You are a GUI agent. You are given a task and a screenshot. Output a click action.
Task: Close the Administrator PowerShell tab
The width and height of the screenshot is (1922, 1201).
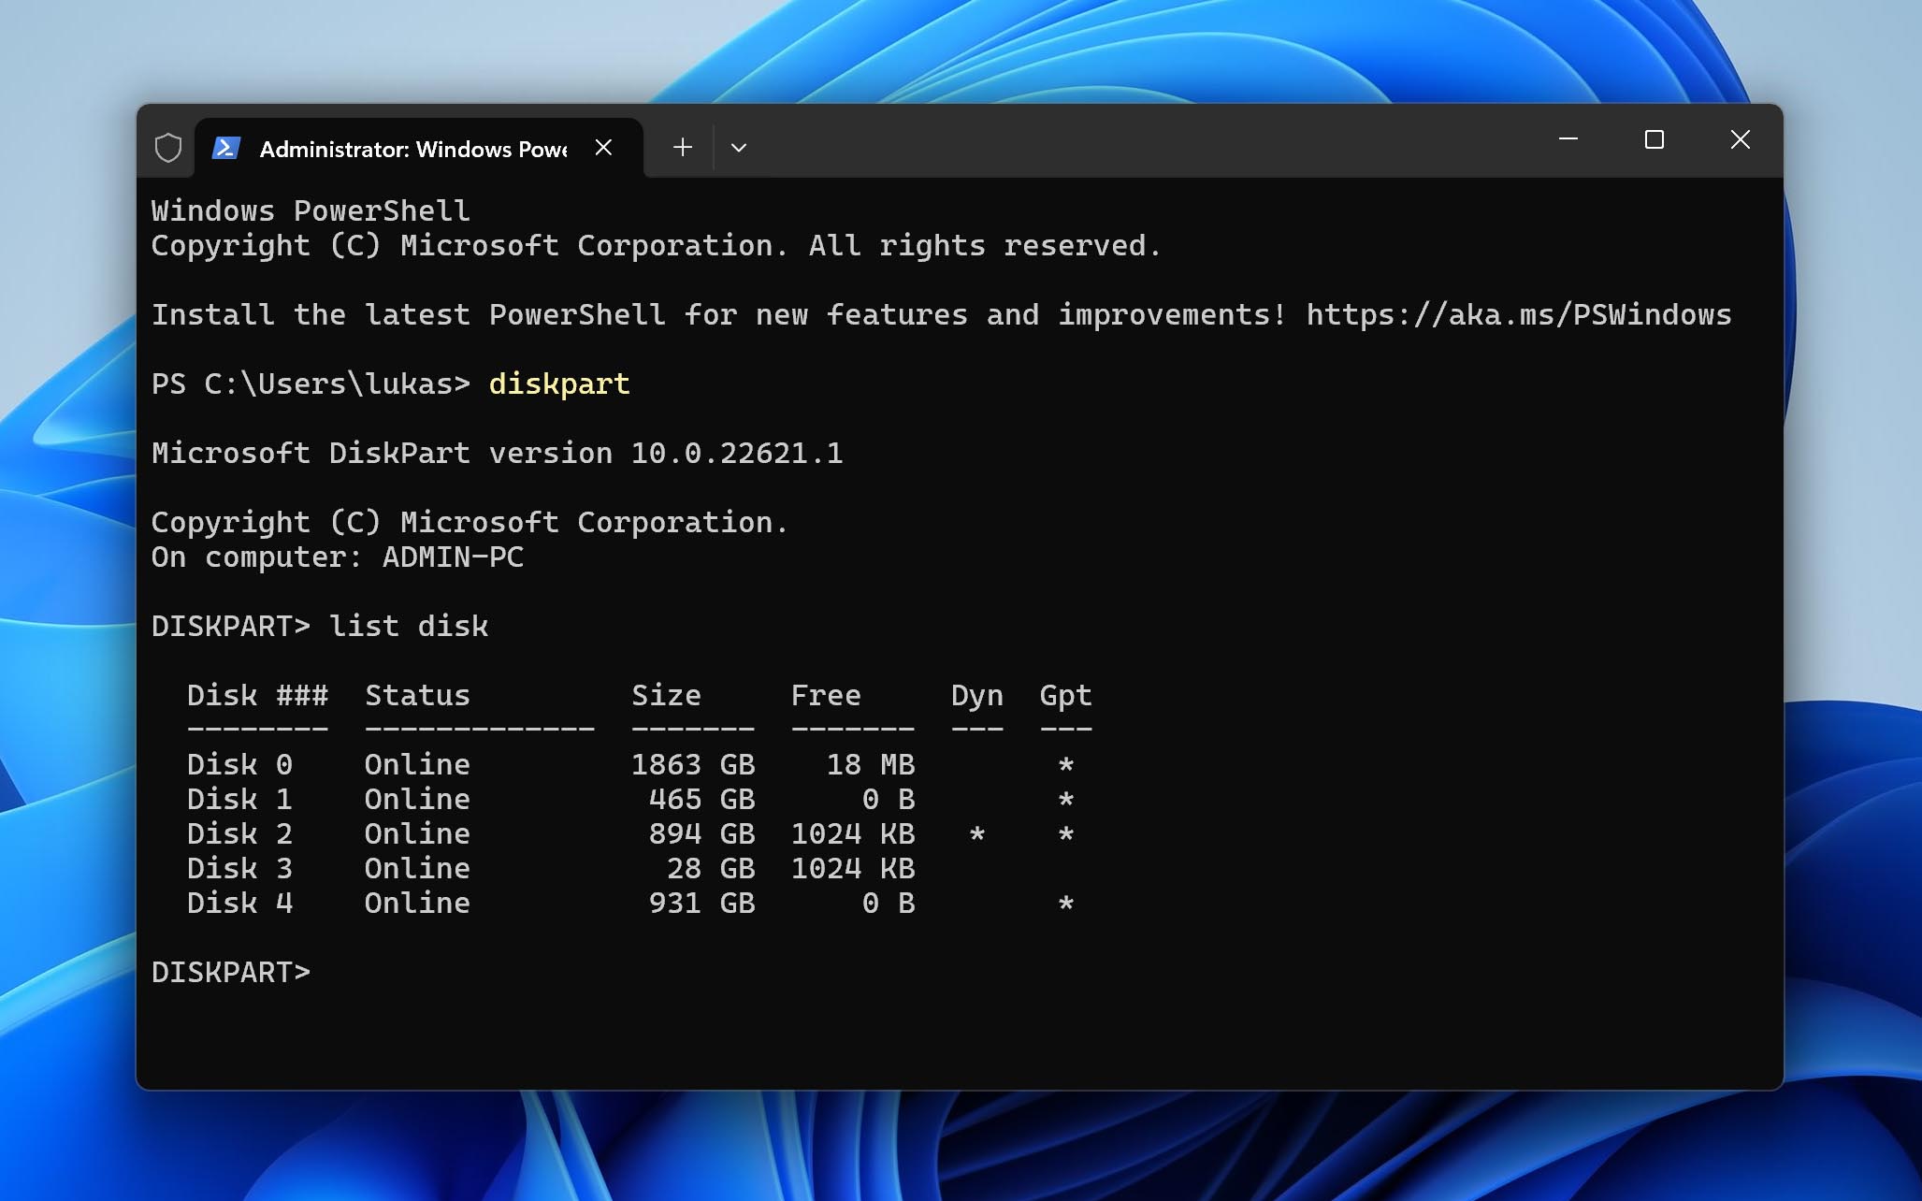[x=603, y=148]
